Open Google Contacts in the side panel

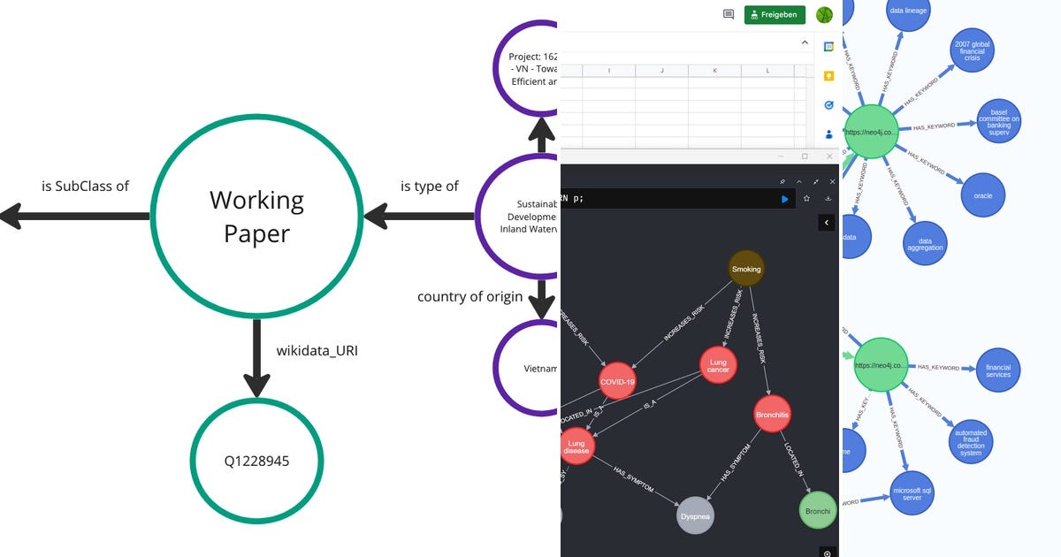pos(828,134)
